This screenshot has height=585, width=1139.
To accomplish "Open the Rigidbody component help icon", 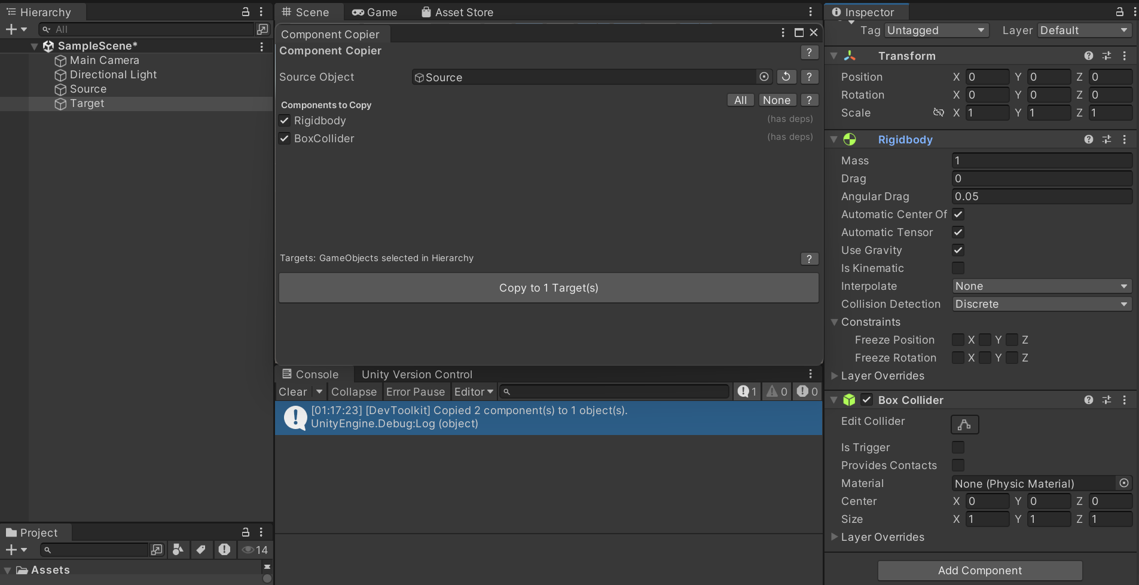I will click(x=1089, y=139).
